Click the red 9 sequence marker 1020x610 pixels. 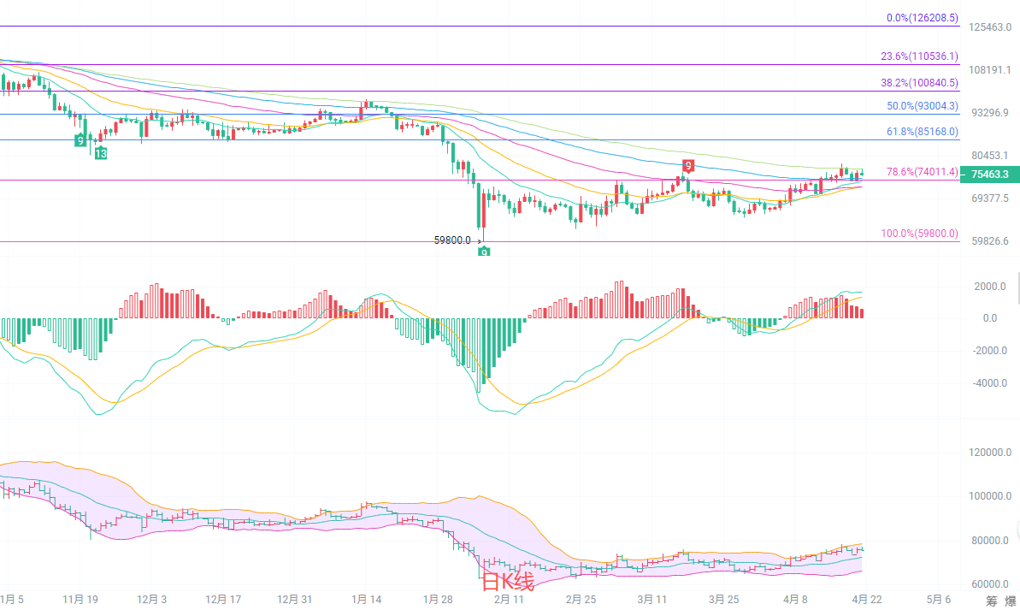click(x=688, y=165)
